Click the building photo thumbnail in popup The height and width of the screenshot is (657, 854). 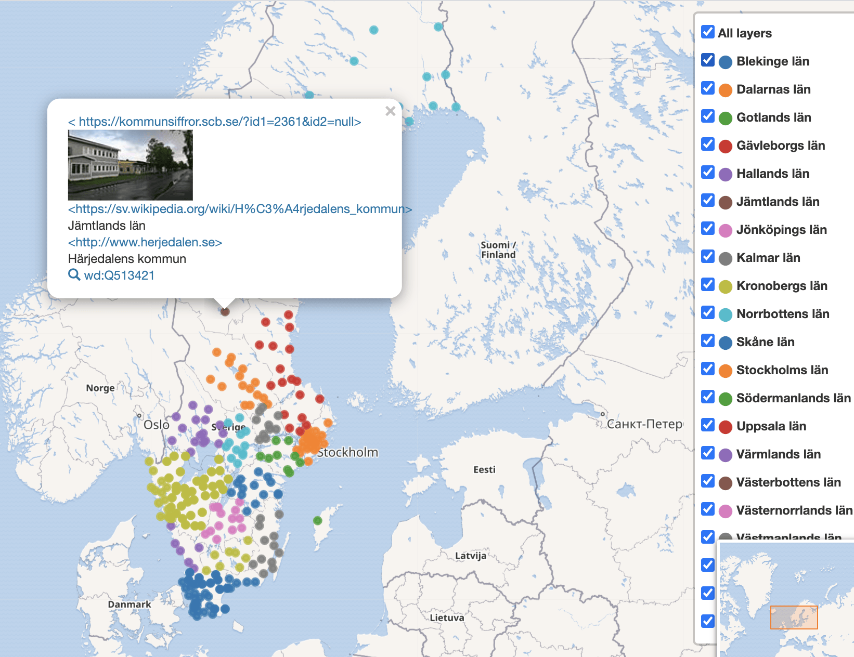coord(131,165)
